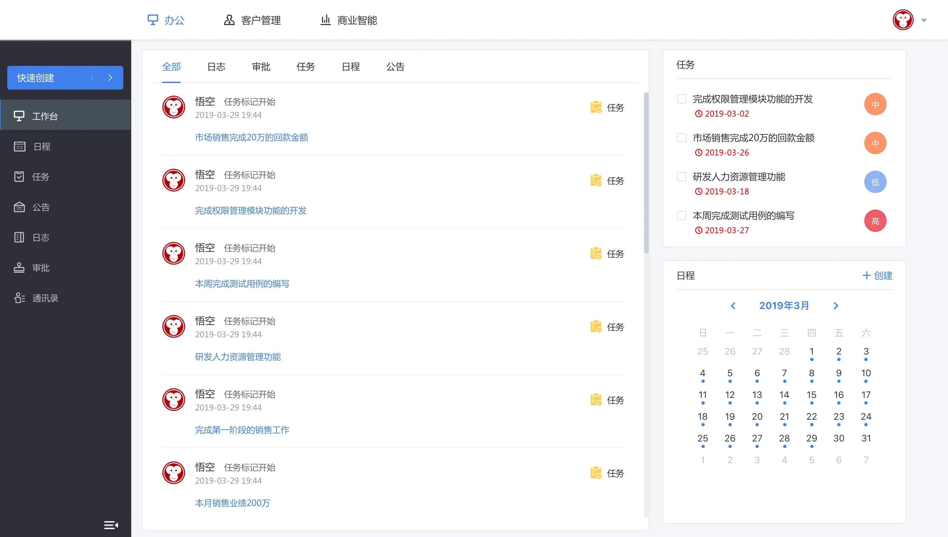Expand the 快速创建 dropdown menu
The width and height of the screenshot is (948, 537).
[x=109, y=77]
